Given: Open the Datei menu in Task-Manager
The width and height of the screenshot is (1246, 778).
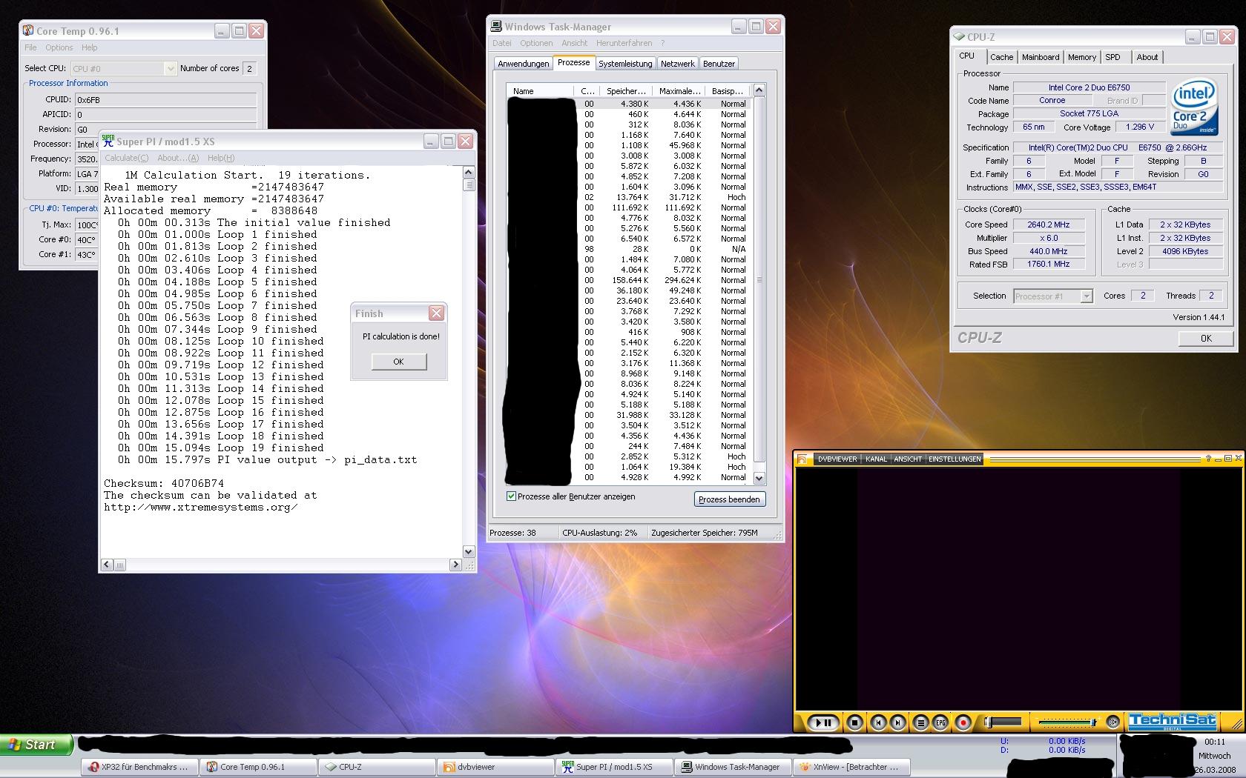Looking at the screenshot, I should coord(502,43).
